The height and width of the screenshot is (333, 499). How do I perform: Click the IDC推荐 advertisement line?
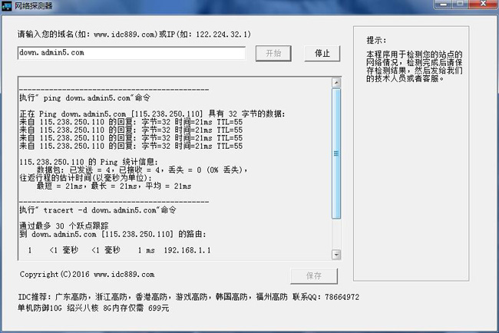click(x=188, y=297)
